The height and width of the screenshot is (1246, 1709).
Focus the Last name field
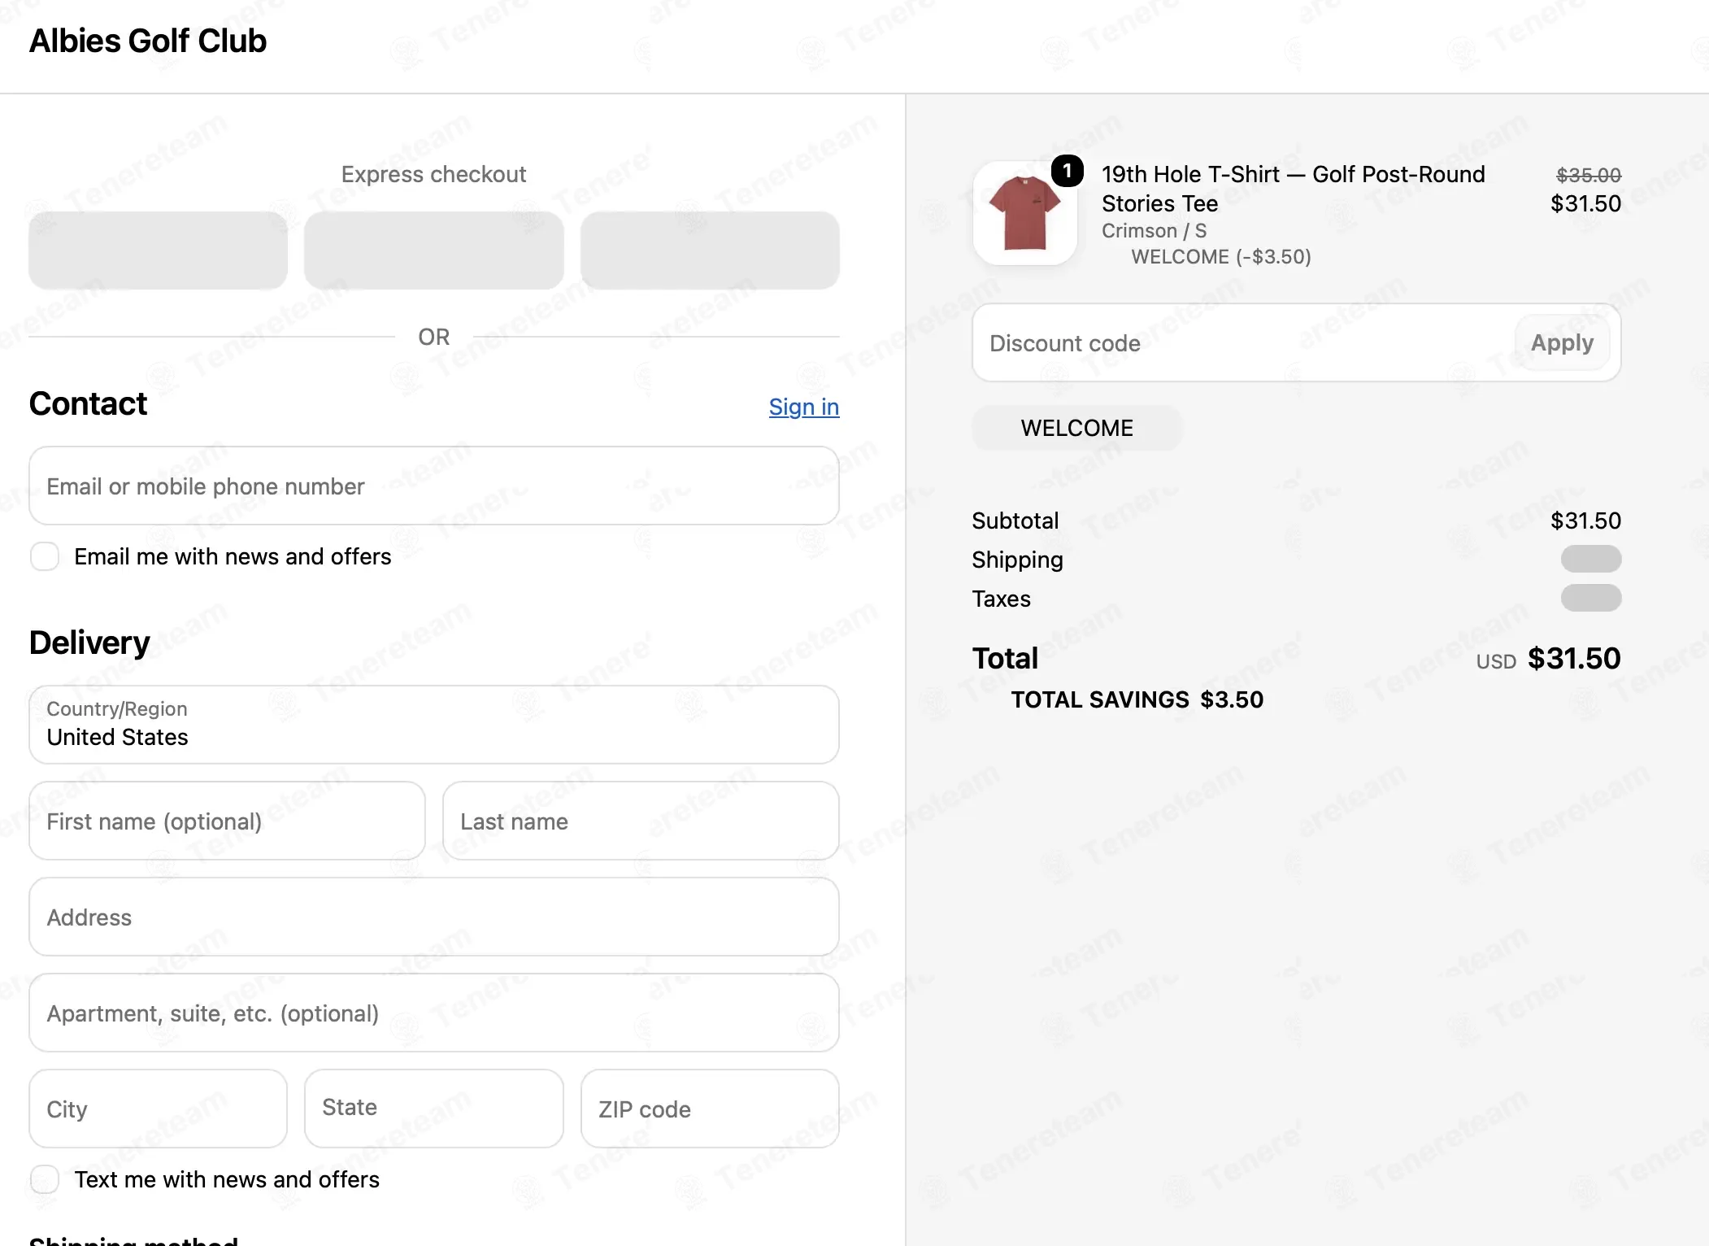[x=641, y=821]
